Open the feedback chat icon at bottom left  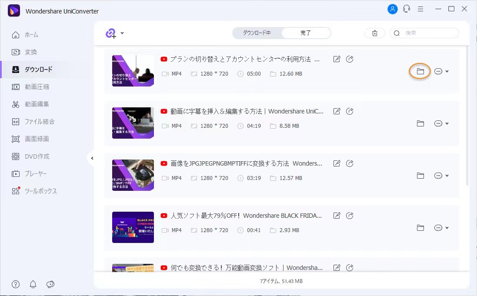pyautogui.click(x=50, y=284)
